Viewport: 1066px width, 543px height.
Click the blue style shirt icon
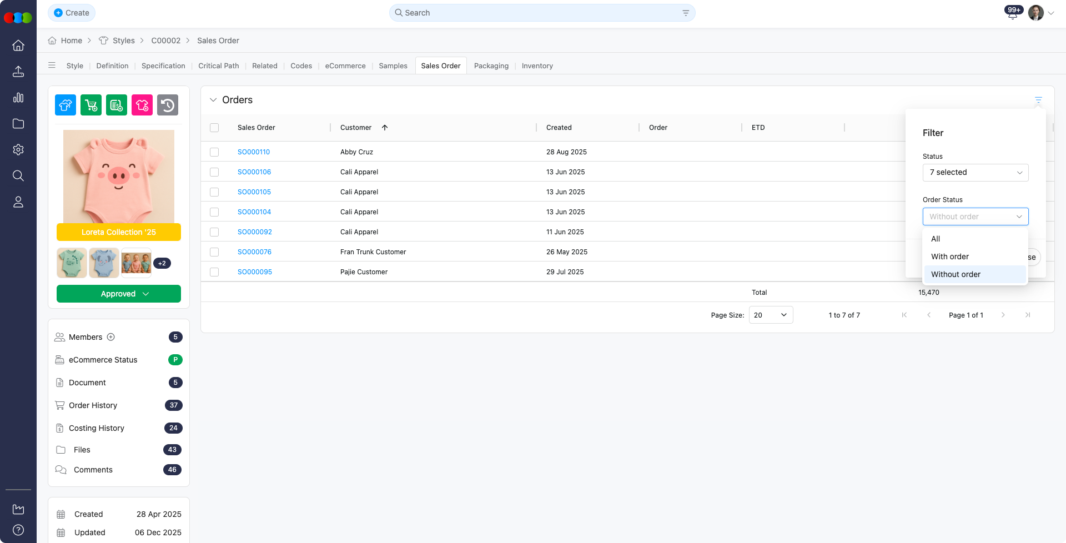(66, 105)
